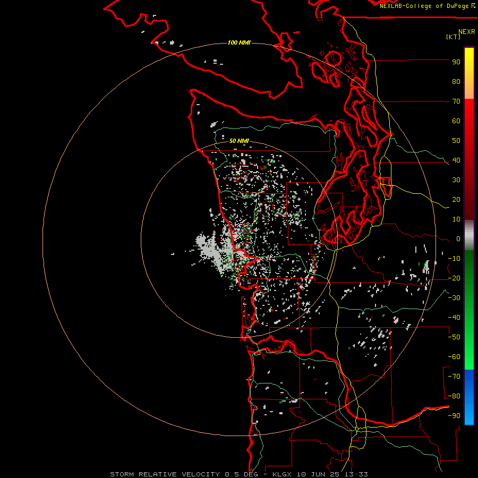Select the 60 value on the velocity scale
478x478 pixels.
pos(456,121)
